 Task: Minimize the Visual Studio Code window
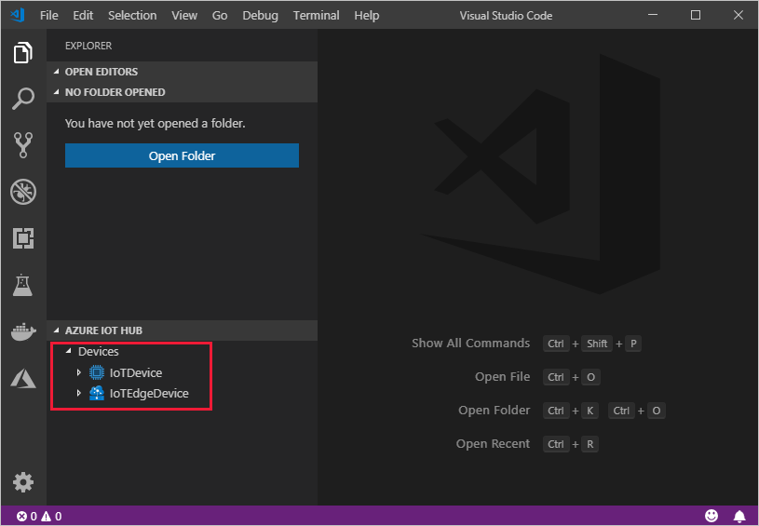coord(653,15)
